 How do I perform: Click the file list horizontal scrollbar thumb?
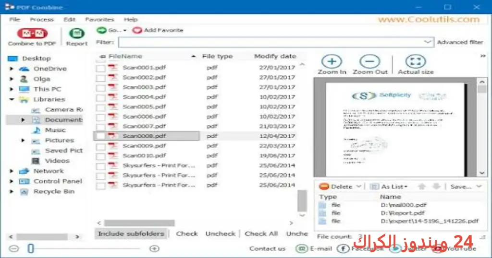pyautogui.click(x=139, y=223)
